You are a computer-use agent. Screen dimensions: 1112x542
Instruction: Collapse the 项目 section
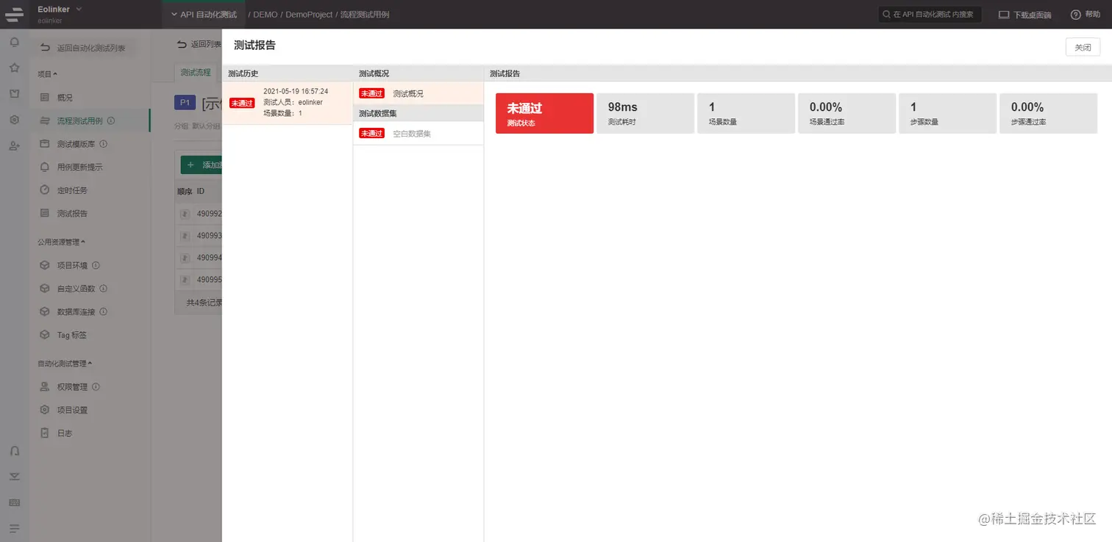pyautogui.click(x=47, y=74)
